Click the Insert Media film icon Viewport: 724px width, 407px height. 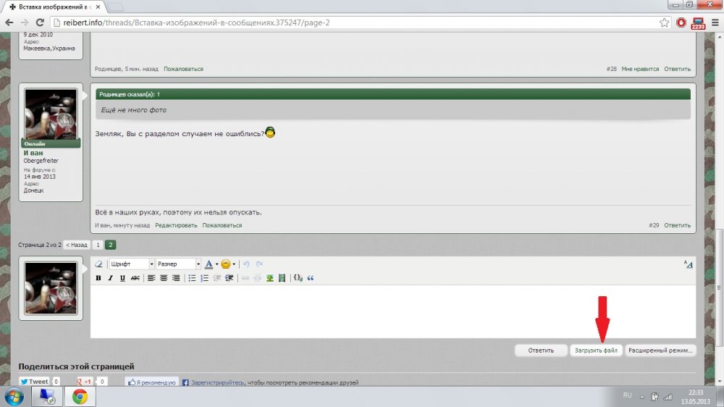pos(282,277)
